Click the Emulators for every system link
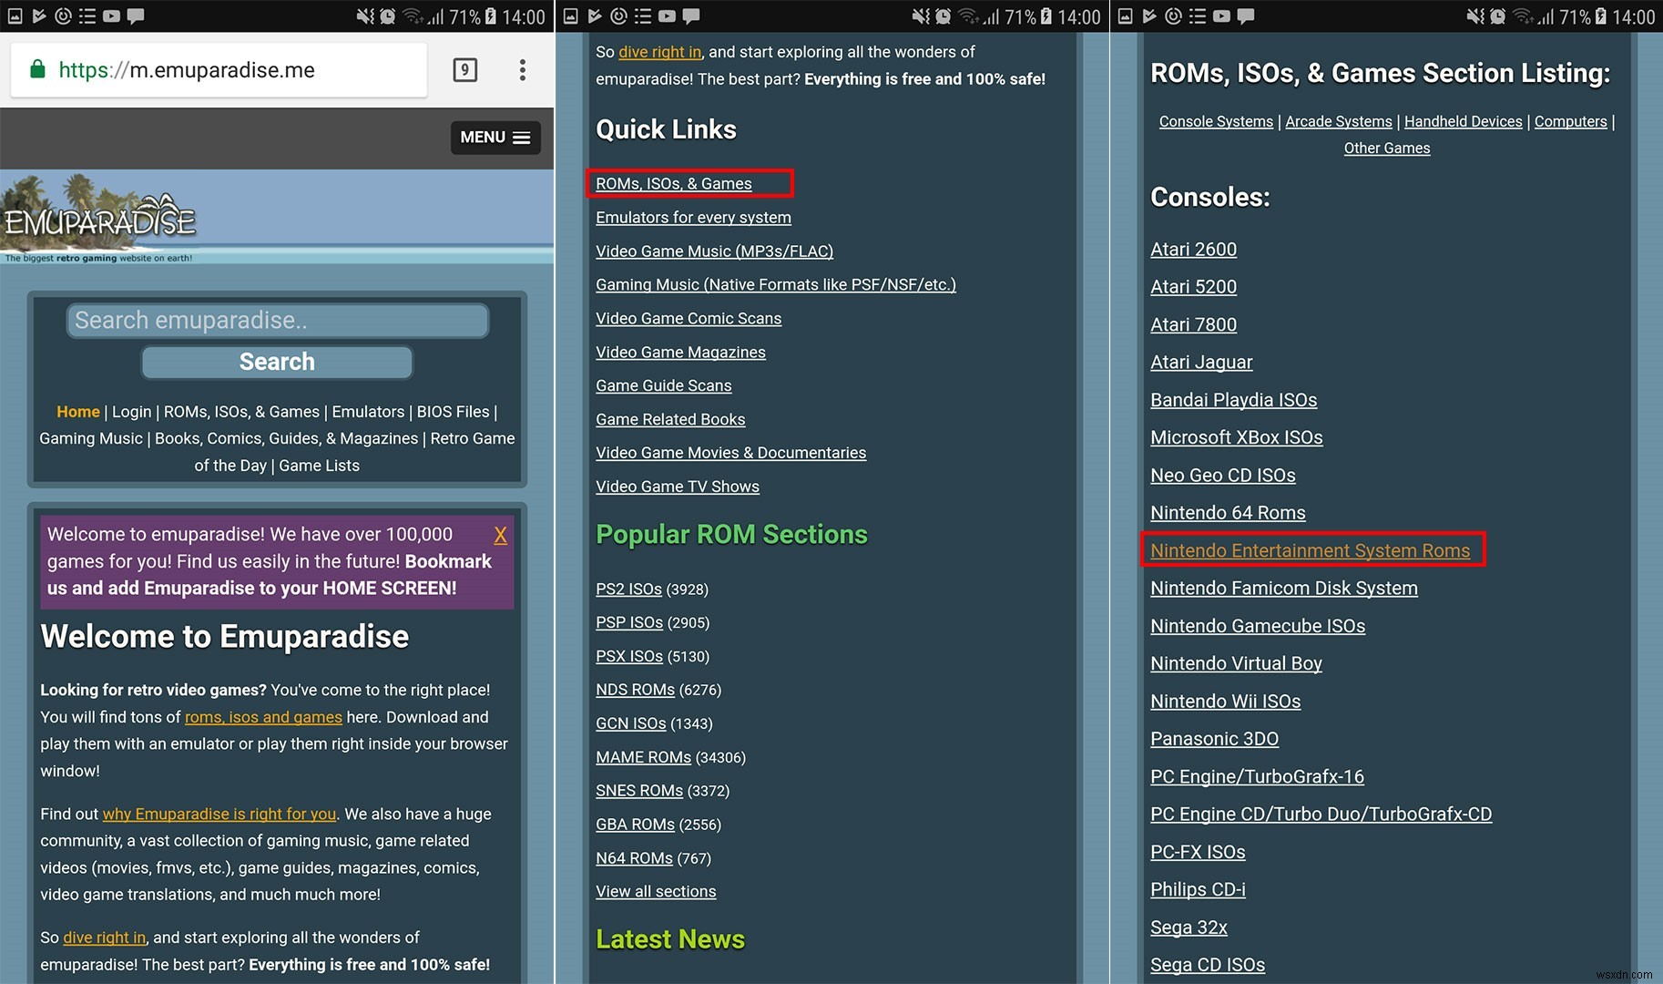Image resolution: width=1663 pixels, height=984 pixels. pos(693,218)
